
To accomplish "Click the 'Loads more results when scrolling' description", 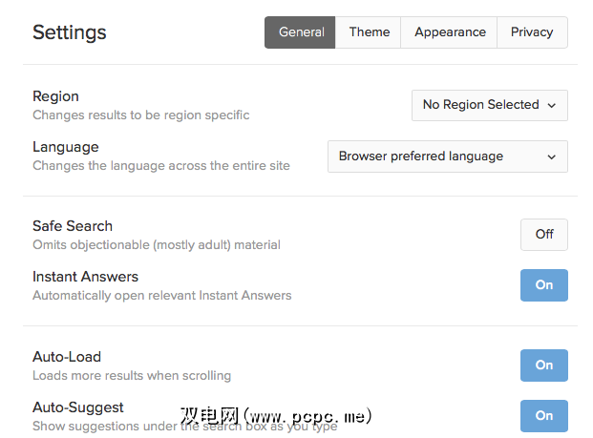I will [132, 375].
